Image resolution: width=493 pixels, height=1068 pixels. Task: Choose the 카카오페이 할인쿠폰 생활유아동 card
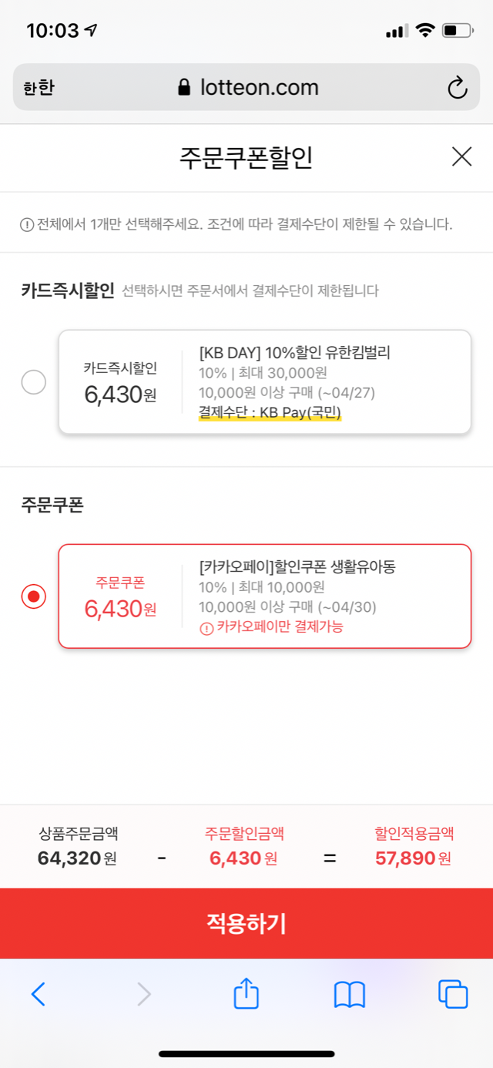click(264, 596)
